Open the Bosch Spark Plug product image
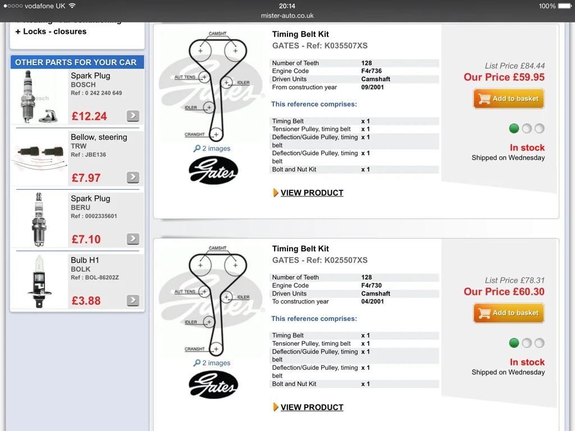Screen dimensions: 575x431 pos(39,97)
